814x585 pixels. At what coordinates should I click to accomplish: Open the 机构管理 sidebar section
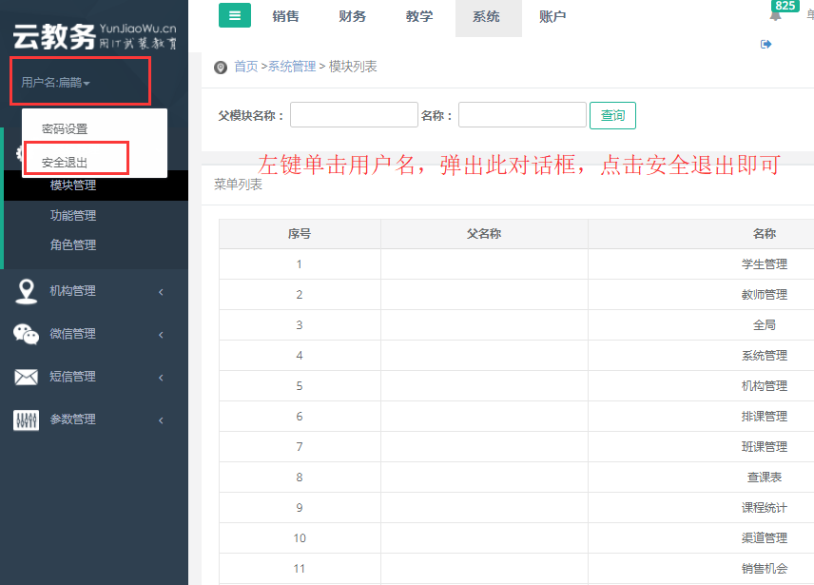coord(72,291)
